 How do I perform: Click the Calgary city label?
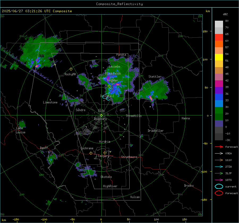104,156
